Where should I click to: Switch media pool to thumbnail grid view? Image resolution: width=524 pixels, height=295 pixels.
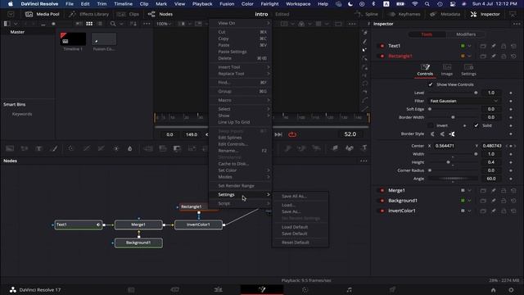(x=89, y=24)
